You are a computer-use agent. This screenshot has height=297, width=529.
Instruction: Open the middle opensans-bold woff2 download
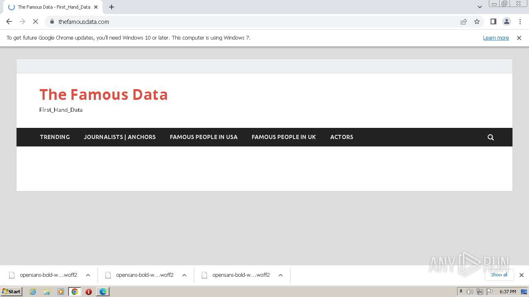coord(140,275)
